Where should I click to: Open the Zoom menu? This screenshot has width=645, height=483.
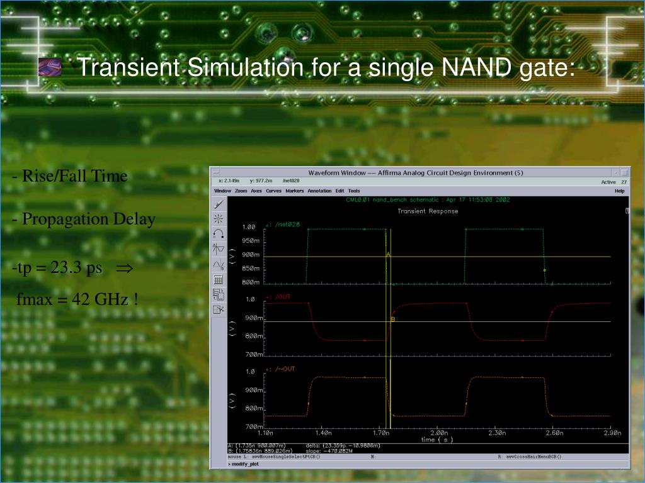pos(241,191)
